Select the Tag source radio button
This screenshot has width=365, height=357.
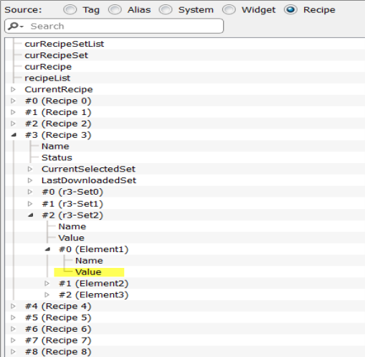click(70, 10)
